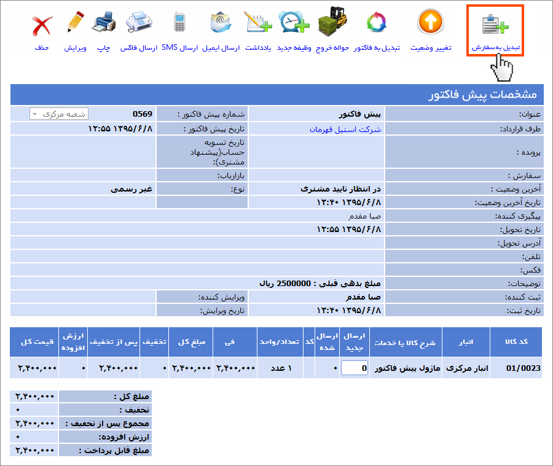
Task: Click the ویرایش link
Action: point(75,48)
